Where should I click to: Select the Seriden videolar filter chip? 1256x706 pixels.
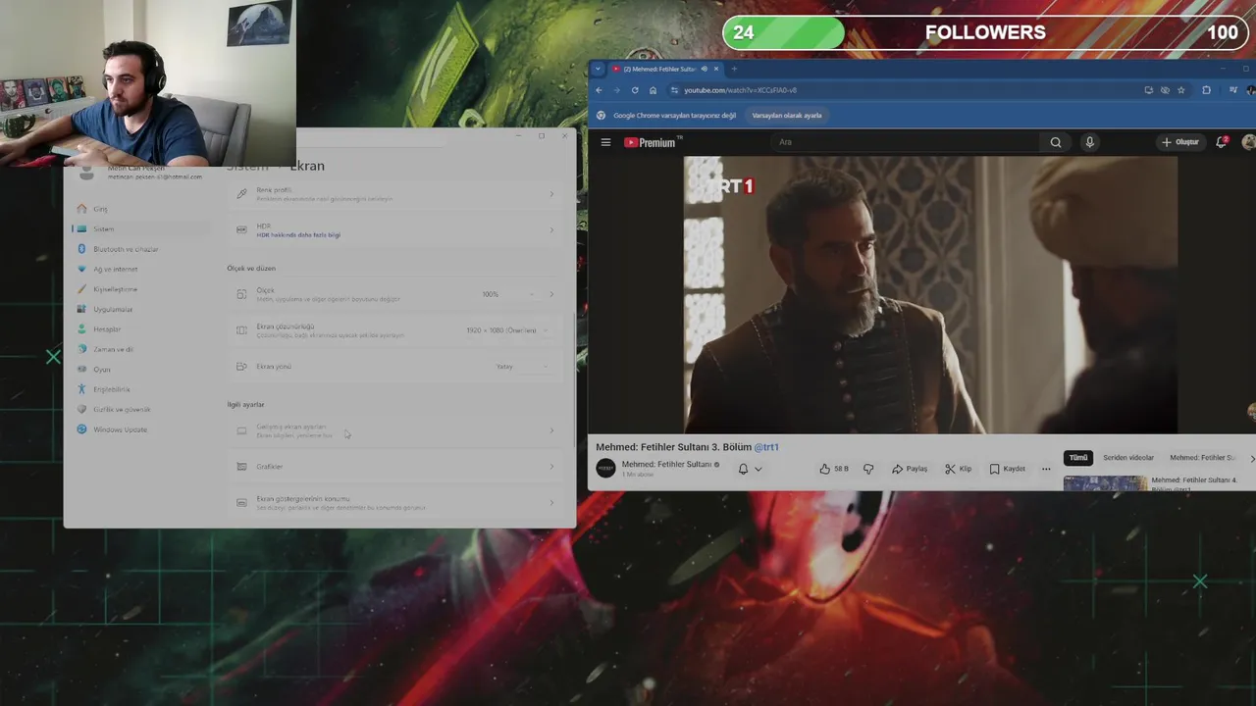coord(1128,458)
